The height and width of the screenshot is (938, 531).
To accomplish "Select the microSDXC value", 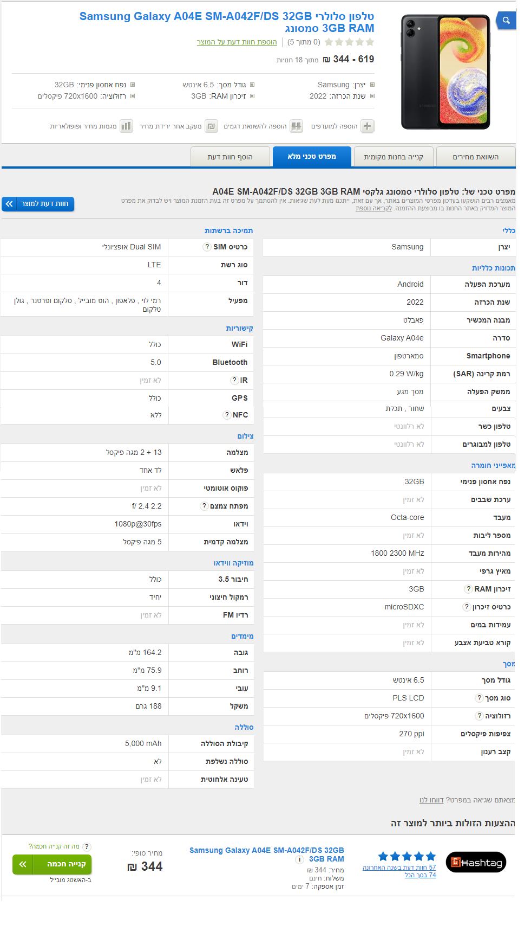I will point(404,607).
